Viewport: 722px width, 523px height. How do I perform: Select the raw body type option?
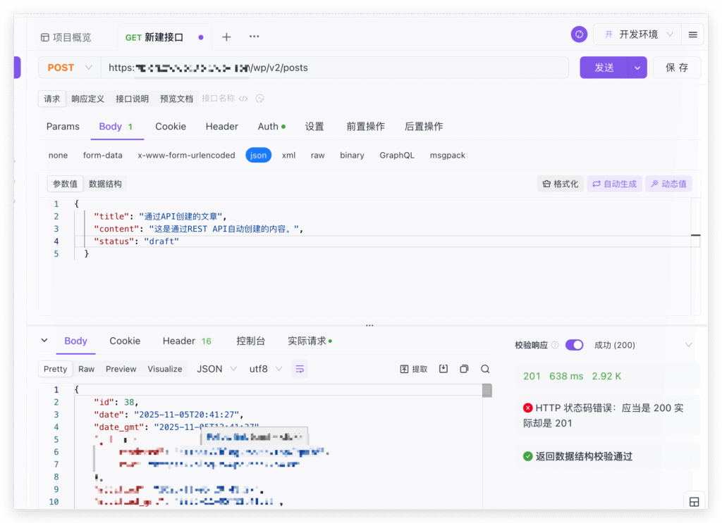click(317, 156)
